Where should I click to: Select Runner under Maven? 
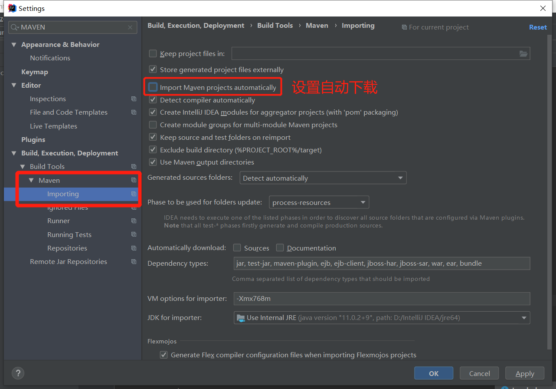(x=59, y=221)
